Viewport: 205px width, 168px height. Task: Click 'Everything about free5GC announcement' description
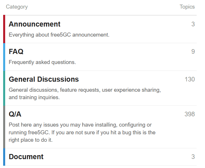pyautogui.click(x=59, y=35)
